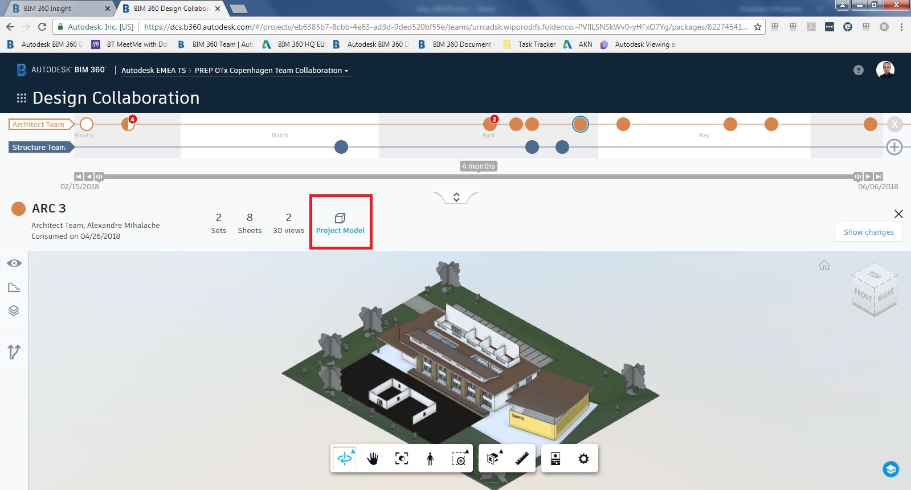Bookmark this page with the star icon
Viewport: 911px width, 490px height.
[758, 27]
